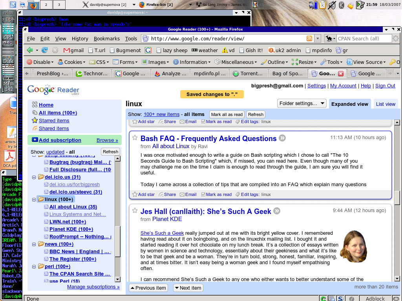Switch to List view
402x301 pixels.
pyautogui.click(x=386, y=104)
